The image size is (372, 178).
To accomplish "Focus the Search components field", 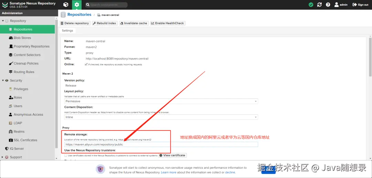I will (106, 5).
